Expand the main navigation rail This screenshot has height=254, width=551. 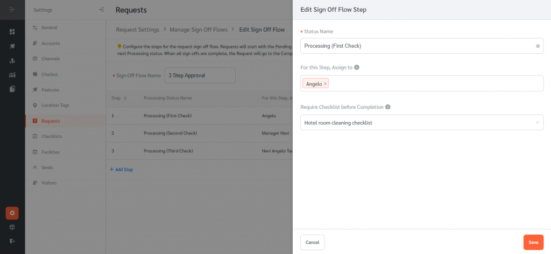point(12,10)
